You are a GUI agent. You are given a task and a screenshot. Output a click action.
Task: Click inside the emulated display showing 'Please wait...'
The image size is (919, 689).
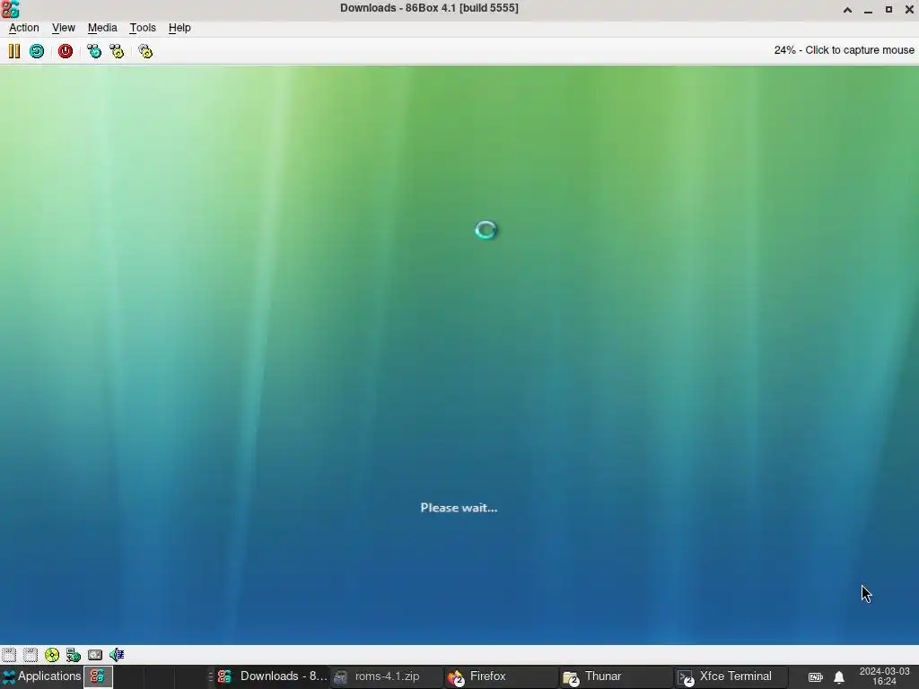(459, 355)
